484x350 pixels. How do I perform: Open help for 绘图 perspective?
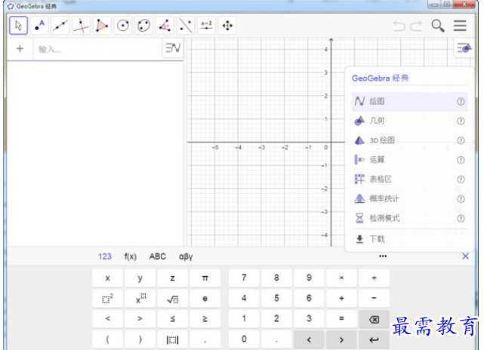click(x=461, y=101)
